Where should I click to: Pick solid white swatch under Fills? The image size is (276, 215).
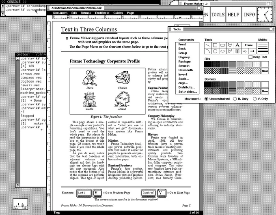coord(265,64)
